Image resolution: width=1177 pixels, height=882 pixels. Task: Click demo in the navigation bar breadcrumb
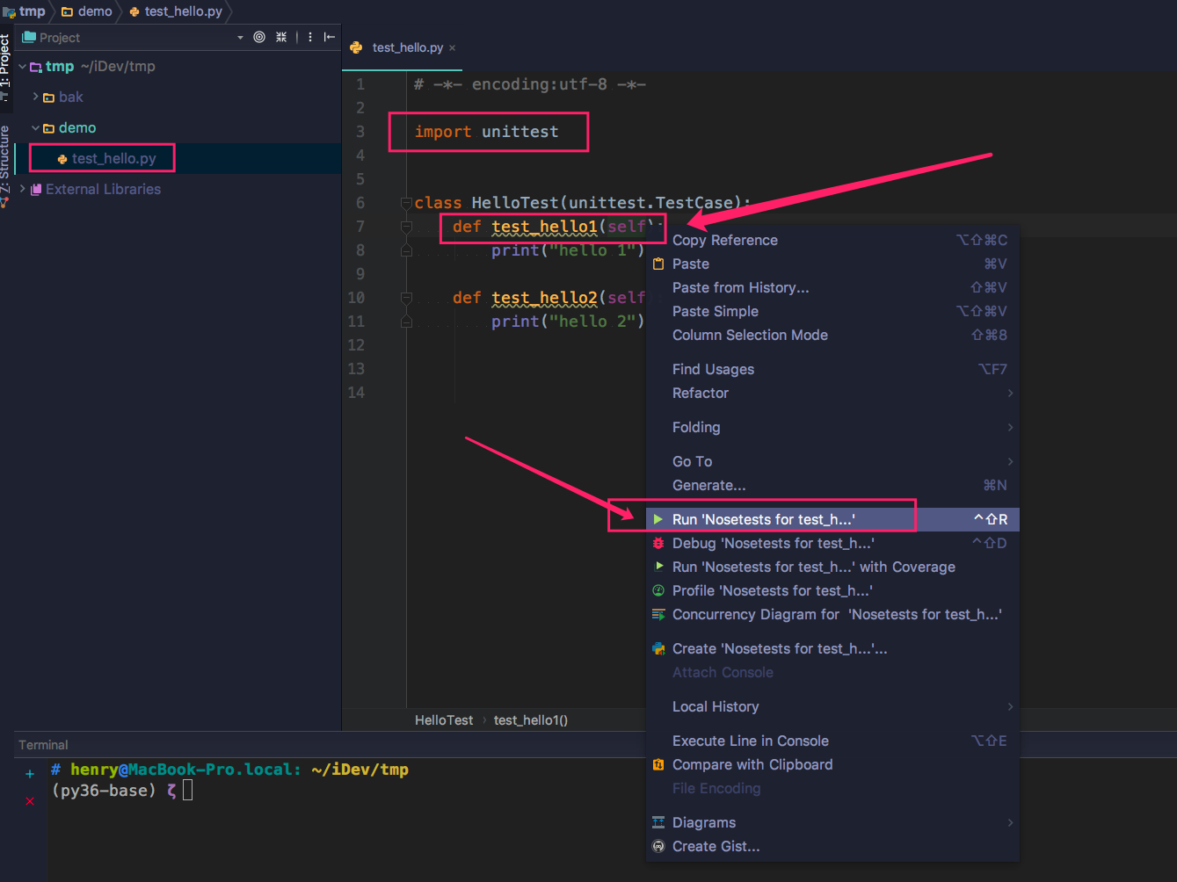[x=94, y=11]
